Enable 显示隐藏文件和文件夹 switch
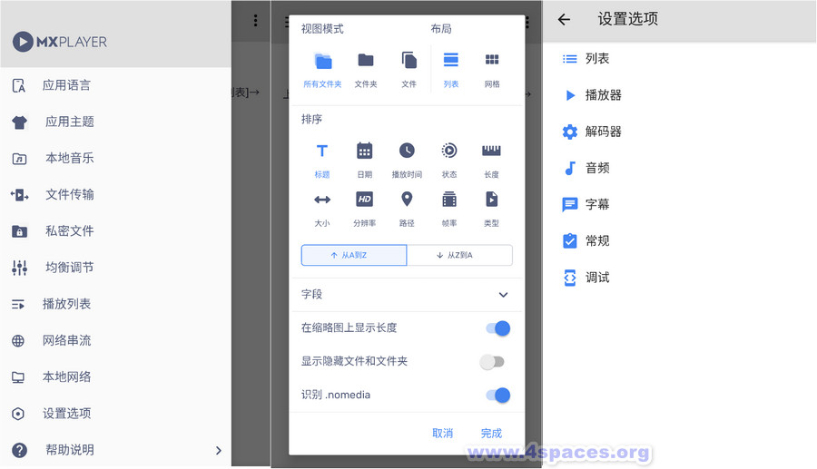 pos(493,362)
